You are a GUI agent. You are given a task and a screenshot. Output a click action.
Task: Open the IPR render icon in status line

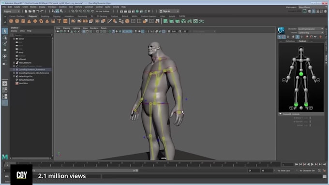tap(129, 11)
